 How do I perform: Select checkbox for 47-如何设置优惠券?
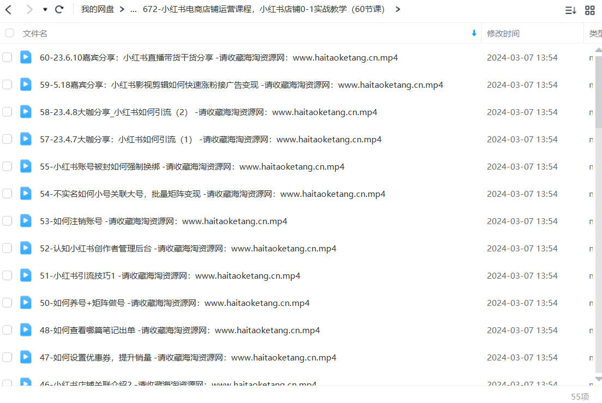tap(7, 357)
